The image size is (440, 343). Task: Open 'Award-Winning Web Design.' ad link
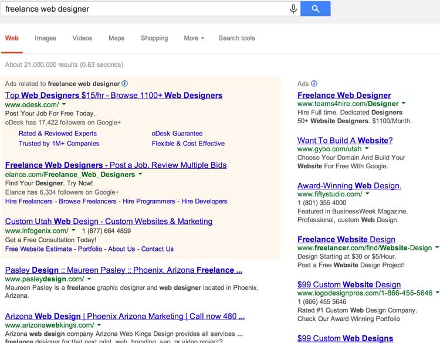349,185
